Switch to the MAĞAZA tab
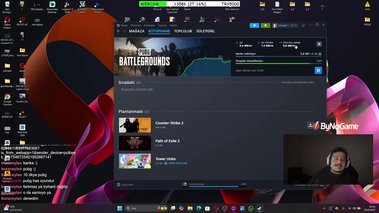379x213 pixels. click(136, 31)
